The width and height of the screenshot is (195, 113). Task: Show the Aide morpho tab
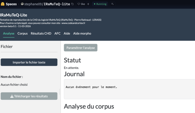[x=82, y=33]
